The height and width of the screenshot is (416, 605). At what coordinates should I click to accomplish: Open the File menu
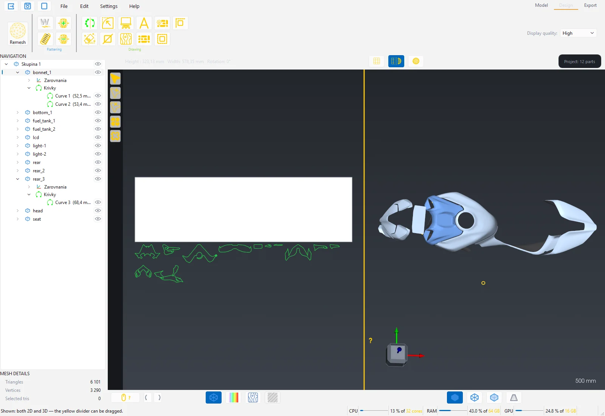64,6
